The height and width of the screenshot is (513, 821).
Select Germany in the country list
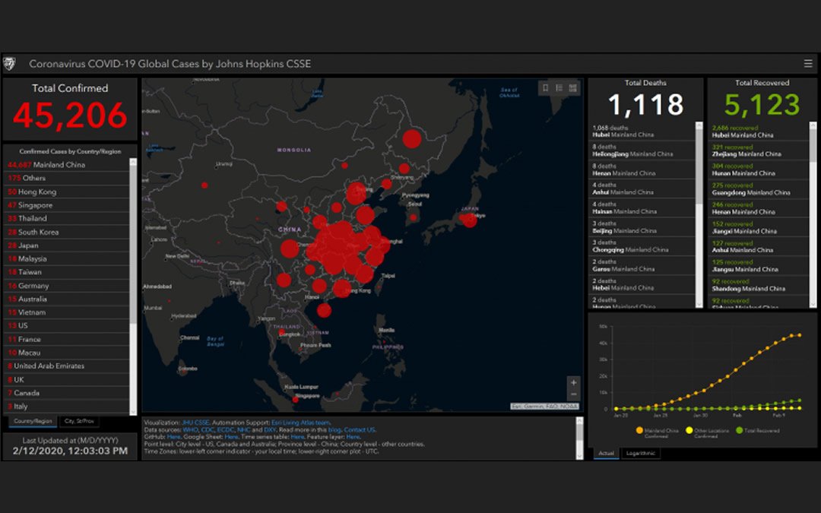pyautogui.click(x=66, y=286)
